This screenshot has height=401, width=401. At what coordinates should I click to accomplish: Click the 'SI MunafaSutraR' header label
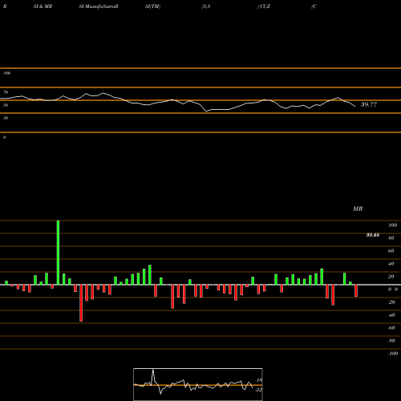click(99, 6)
